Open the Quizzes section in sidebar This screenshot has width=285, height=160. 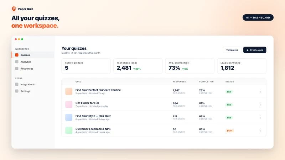33,55
